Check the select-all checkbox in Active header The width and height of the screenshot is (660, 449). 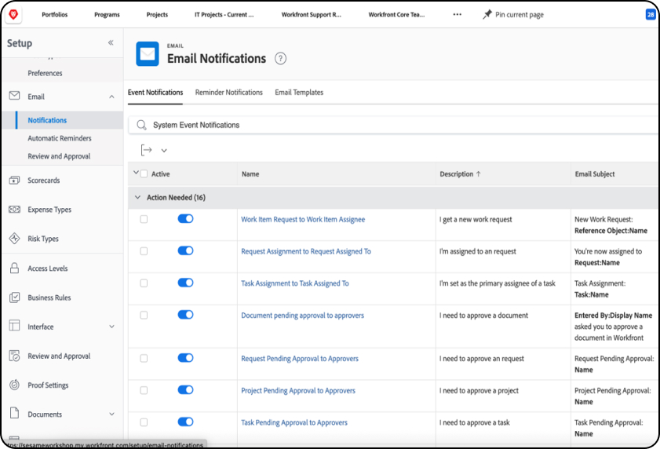(144, 174)
